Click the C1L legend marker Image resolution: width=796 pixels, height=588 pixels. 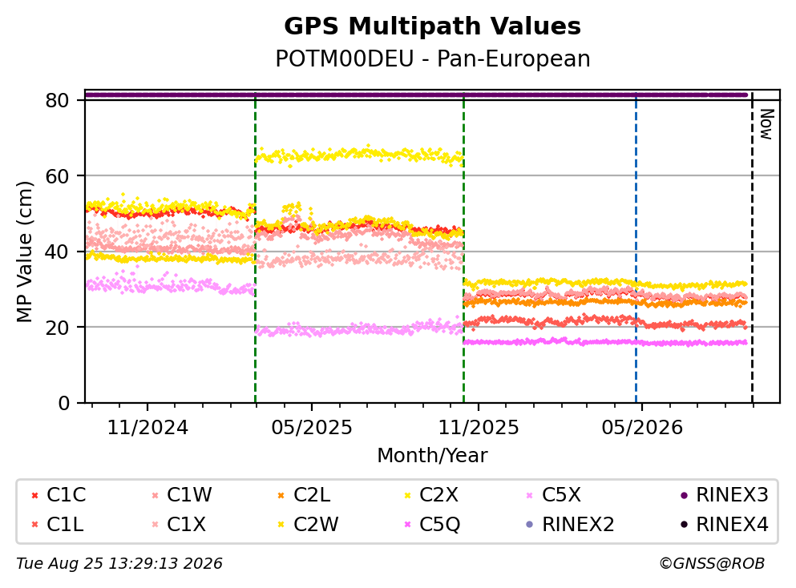(35, 525)
